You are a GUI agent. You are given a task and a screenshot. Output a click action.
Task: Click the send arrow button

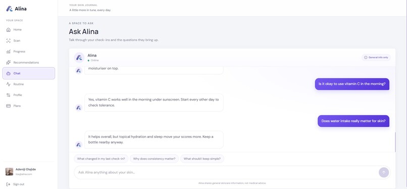coord(384,172)
